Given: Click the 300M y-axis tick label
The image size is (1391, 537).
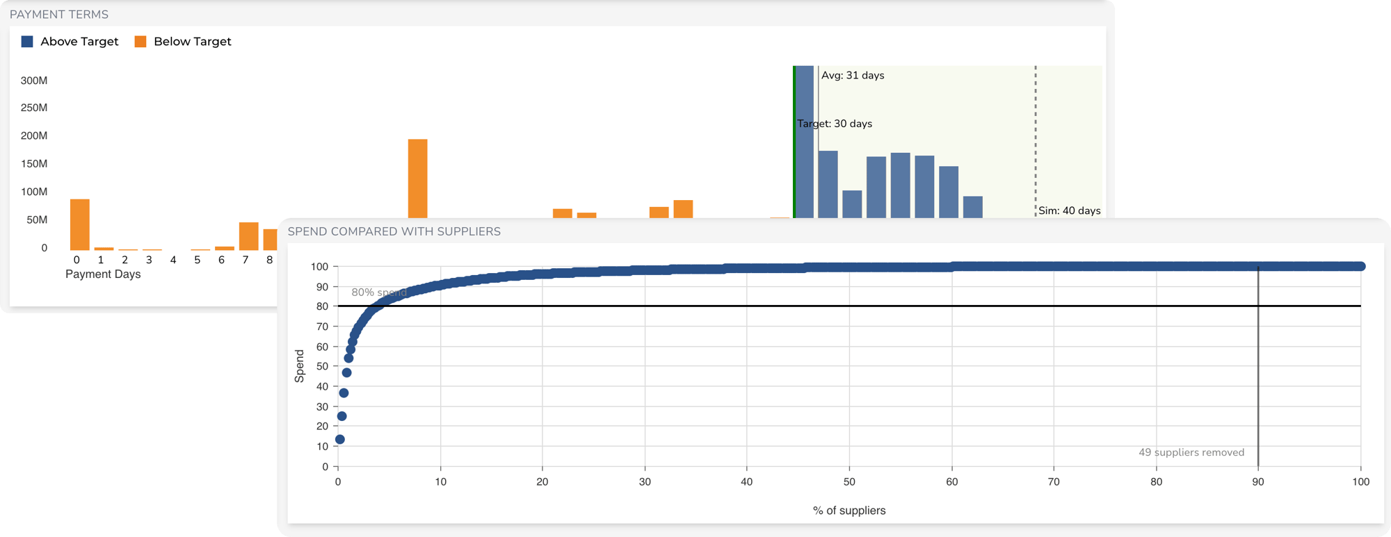Looking at the screenshot, I should (34, 81).
